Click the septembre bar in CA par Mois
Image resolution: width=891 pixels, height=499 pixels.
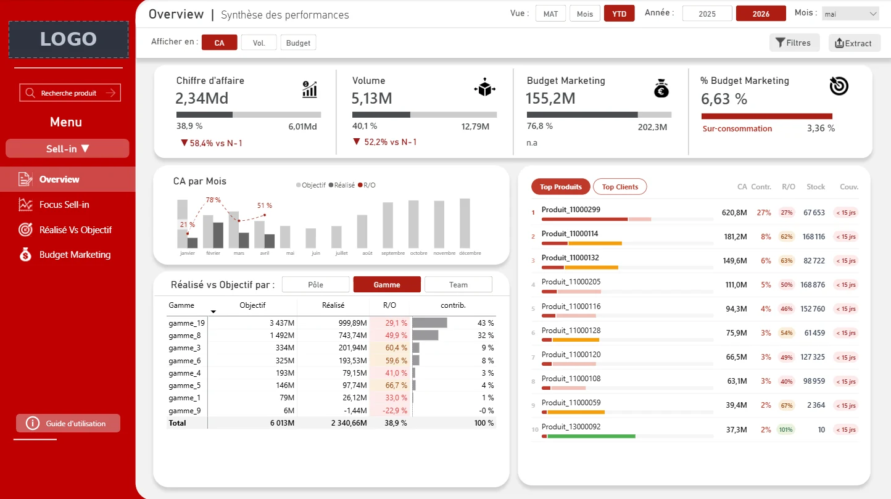[x=388, y=225]
